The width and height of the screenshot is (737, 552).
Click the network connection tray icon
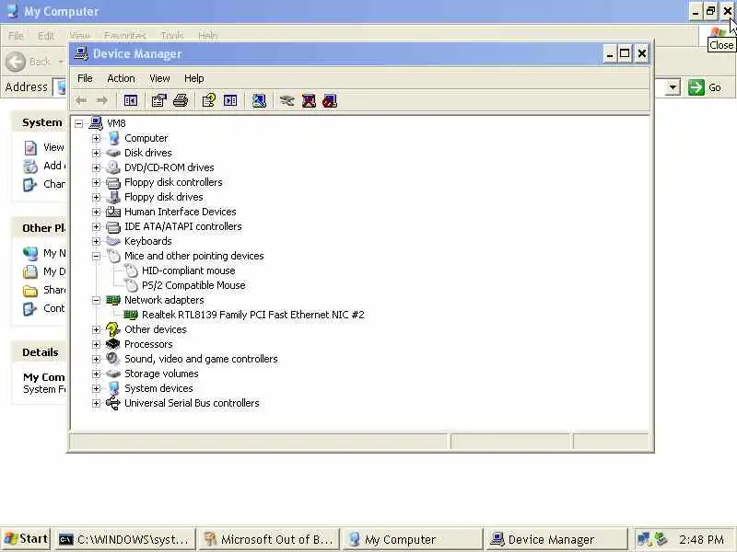coord(644,539)
